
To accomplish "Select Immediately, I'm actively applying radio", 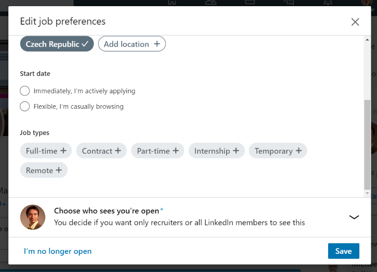I will pyautogui.click(x=25, y=91).
